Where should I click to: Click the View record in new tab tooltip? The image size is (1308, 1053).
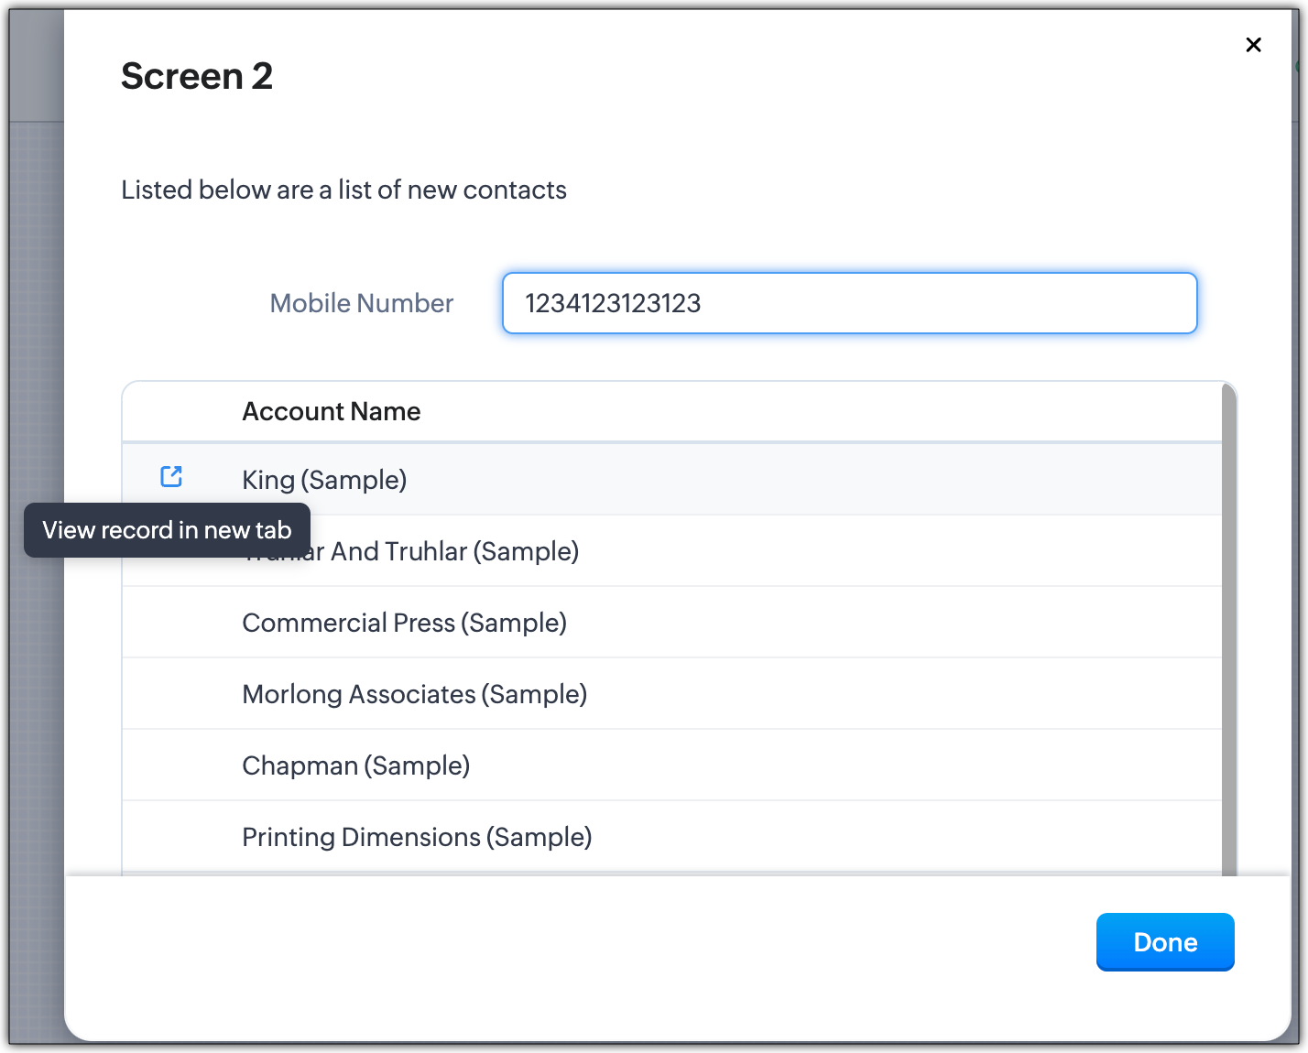click(x=167, y=530)
